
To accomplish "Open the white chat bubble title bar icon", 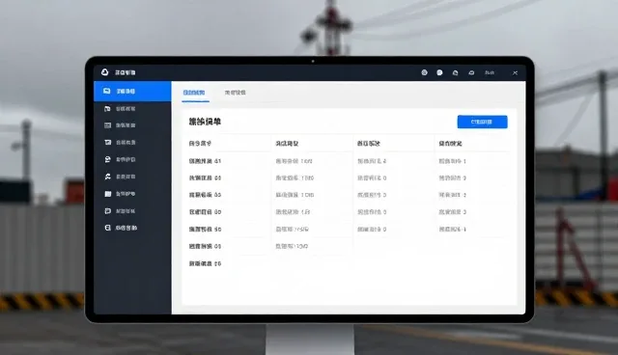I will tap(439, 72).
